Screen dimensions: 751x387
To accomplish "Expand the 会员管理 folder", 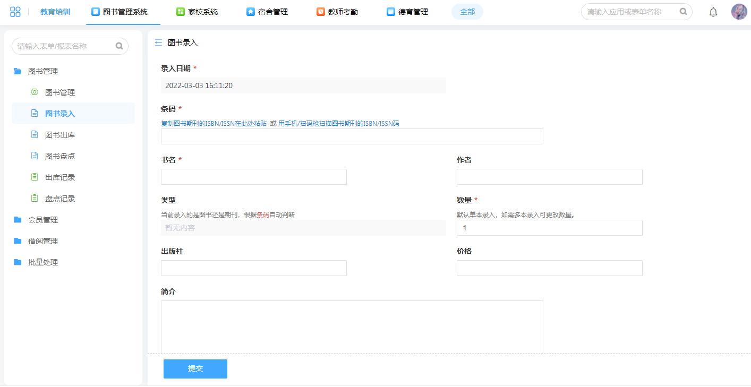I will click(43, 220).
